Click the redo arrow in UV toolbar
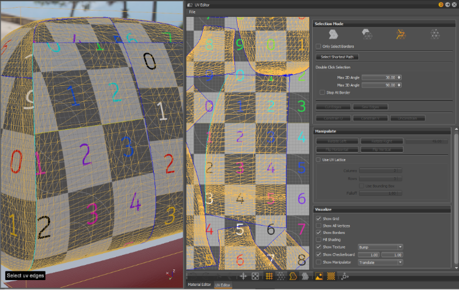 click(x=206, y=276)
